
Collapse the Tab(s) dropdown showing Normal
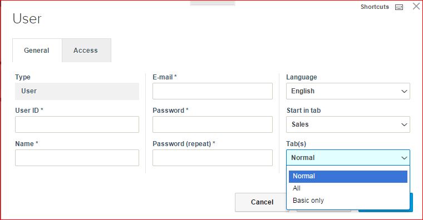tap(348, 158)
